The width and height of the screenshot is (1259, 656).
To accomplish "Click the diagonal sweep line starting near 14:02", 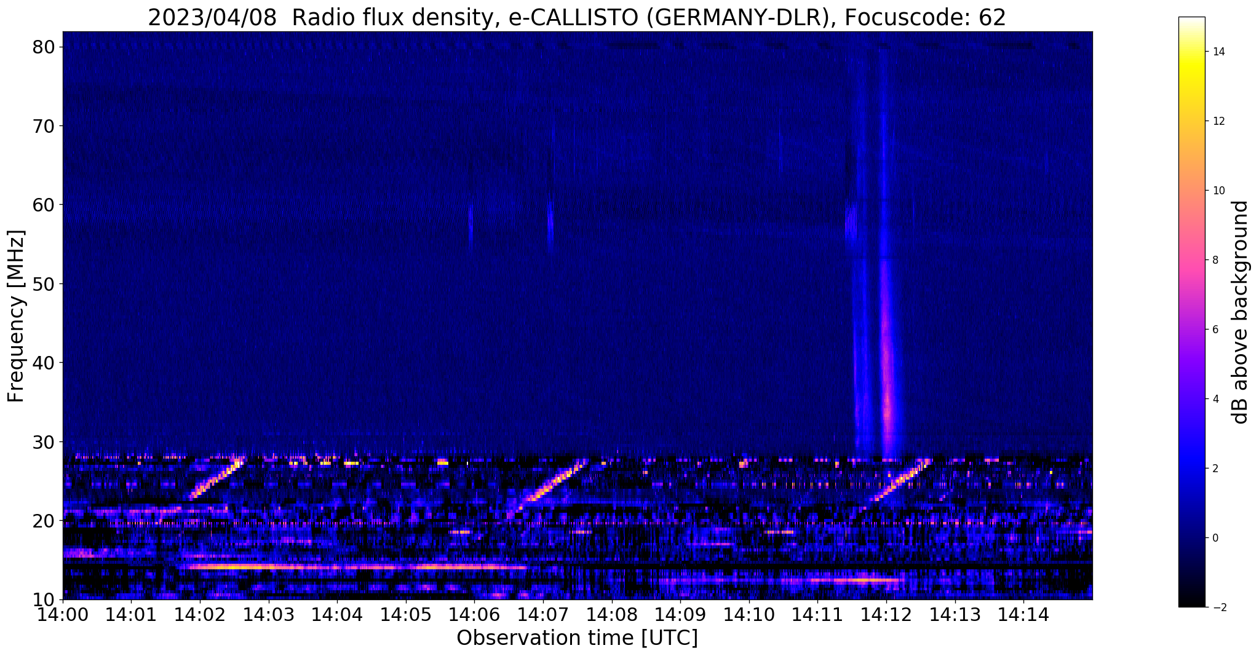I will point(216,478).
